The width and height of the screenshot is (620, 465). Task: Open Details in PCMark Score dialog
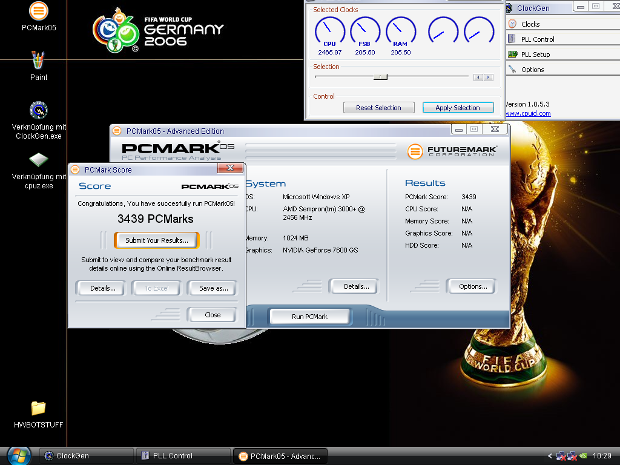[102, 288]
